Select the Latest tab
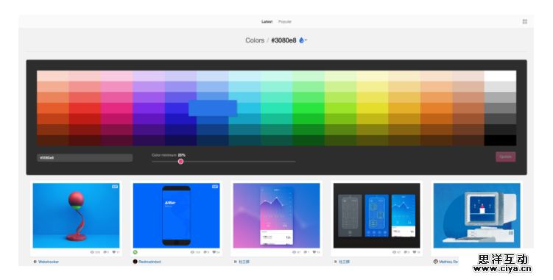Image resolution: width=553 pixels, height=280 pixels. tap(267, 21)
